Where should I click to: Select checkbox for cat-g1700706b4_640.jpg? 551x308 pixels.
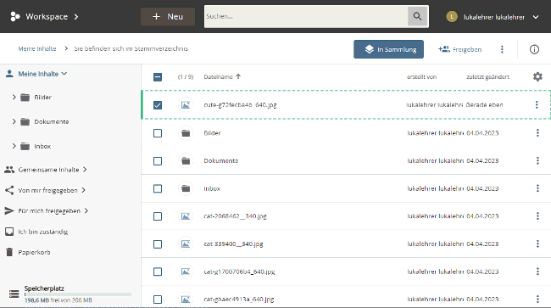pos(158,272)
